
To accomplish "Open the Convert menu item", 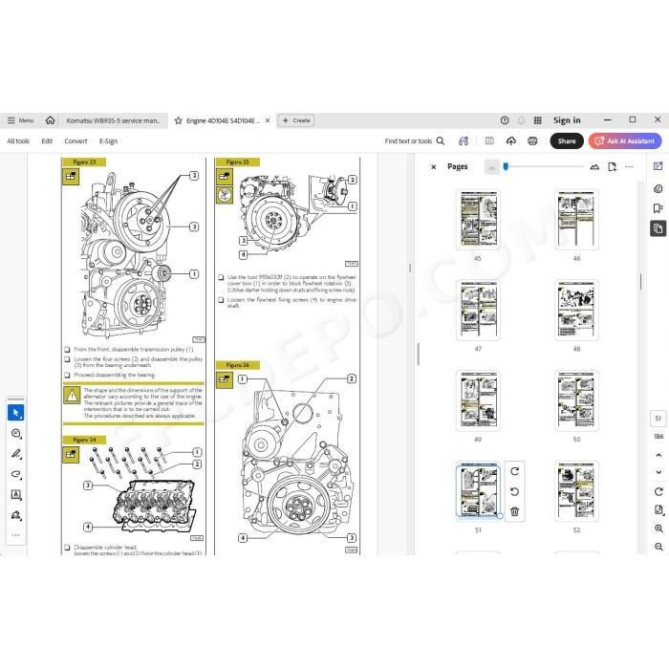I will pyautogui.click(x=76, y=141).
